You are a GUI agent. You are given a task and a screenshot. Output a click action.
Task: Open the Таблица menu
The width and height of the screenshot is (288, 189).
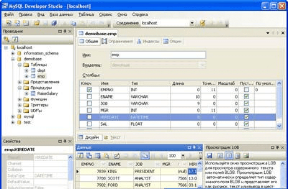[86, 14]
